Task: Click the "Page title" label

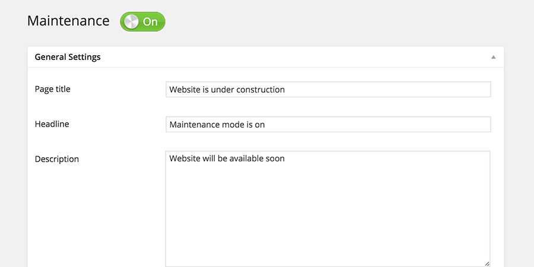Action: click(53, 89)
